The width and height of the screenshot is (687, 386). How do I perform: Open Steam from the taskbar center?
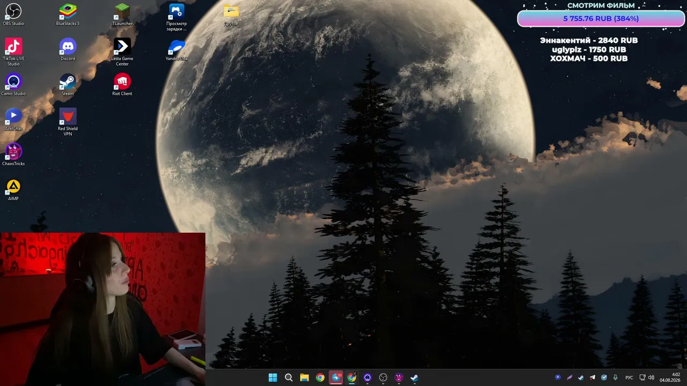click(x=414, y=377)
